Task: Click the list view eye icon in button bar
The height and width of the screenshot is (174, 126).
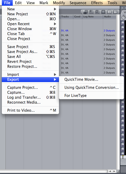Action: click(85, 12)
